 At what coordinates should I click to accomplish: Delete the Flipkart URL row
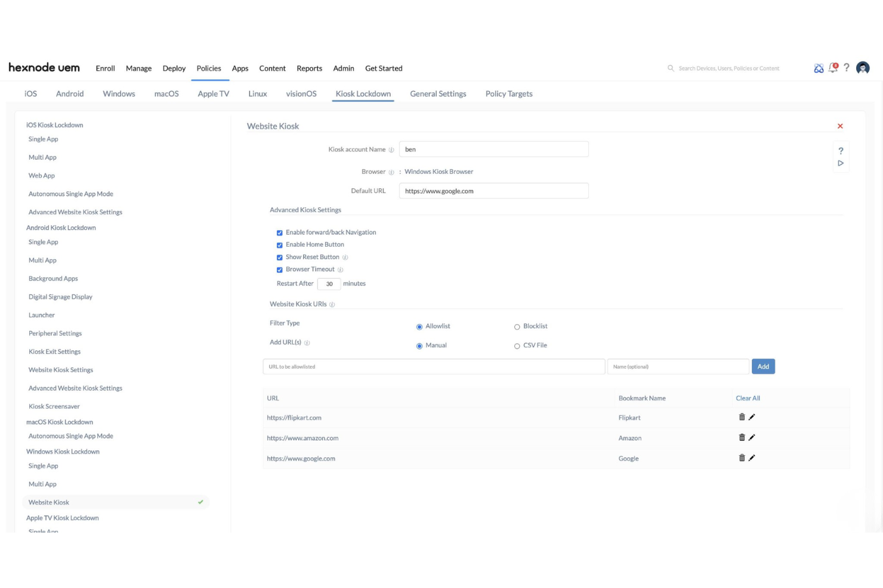click(x=742, y=417)
